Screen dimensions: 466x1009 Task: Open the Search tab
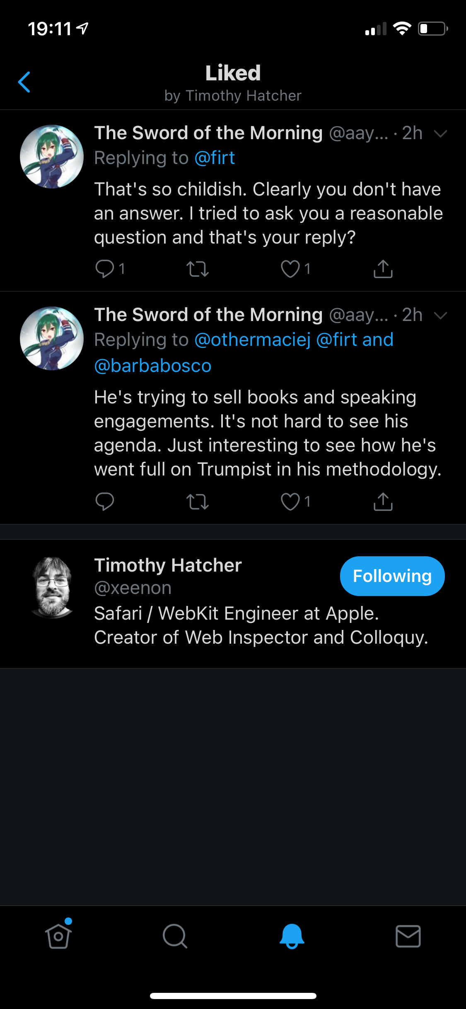tap(175, 936)
